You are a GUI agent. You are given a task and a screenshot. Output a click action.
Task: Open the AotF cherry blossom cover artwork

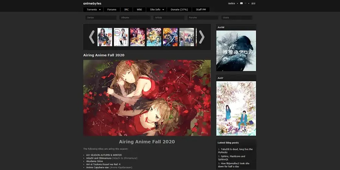[236, 108]
